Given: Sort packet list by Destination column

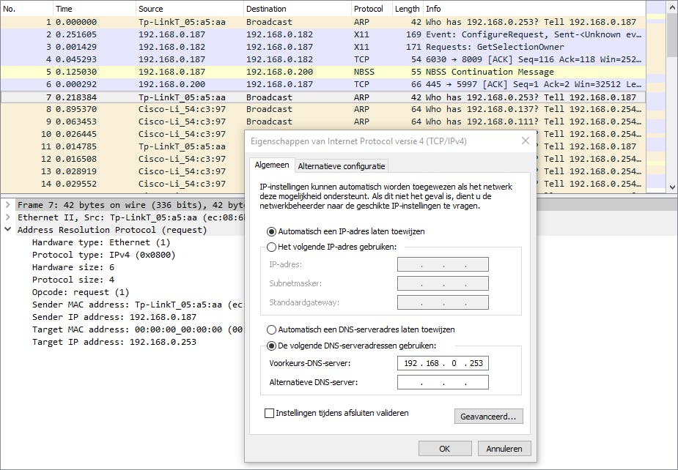Looking at the screenshot, I should tap(297, 9).
